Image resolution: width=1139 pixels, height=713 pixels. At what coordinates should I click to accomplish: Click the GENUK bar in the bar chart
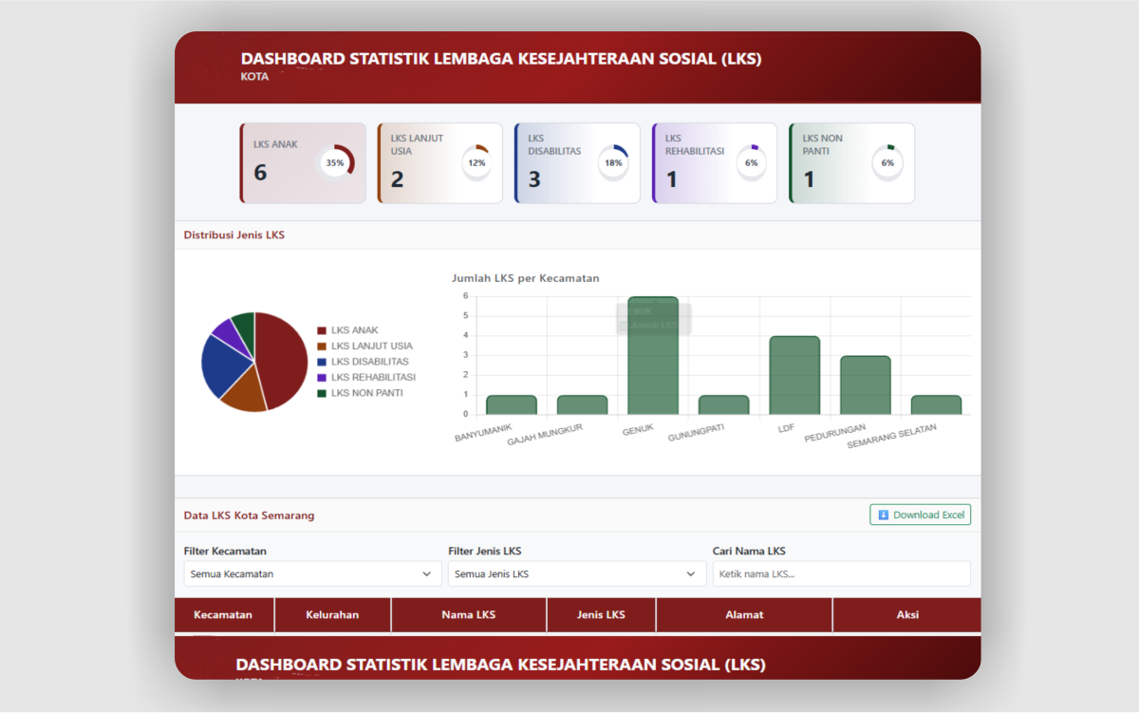coord(652,356)
